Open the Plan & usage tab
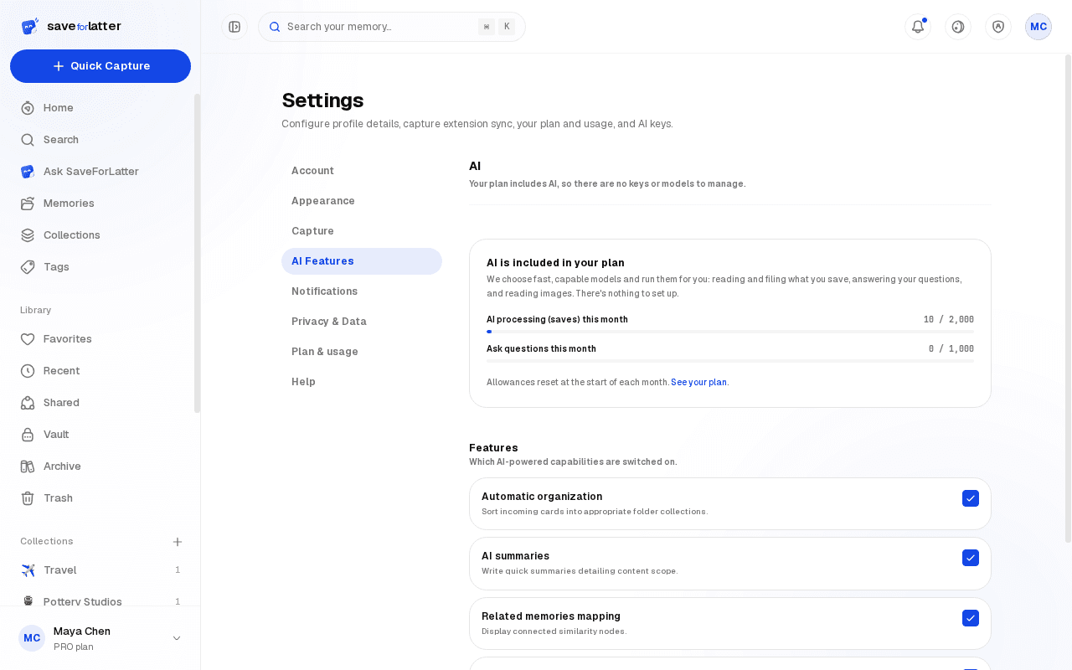The width and height of the screenshot is (1072, 670). pyautogui.click(x=362, y=352)
